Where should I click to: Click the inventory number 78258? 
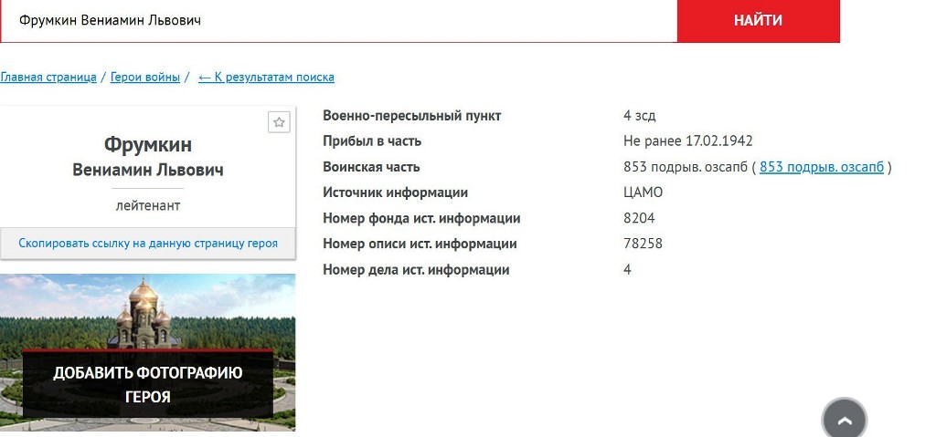[643, 244]
